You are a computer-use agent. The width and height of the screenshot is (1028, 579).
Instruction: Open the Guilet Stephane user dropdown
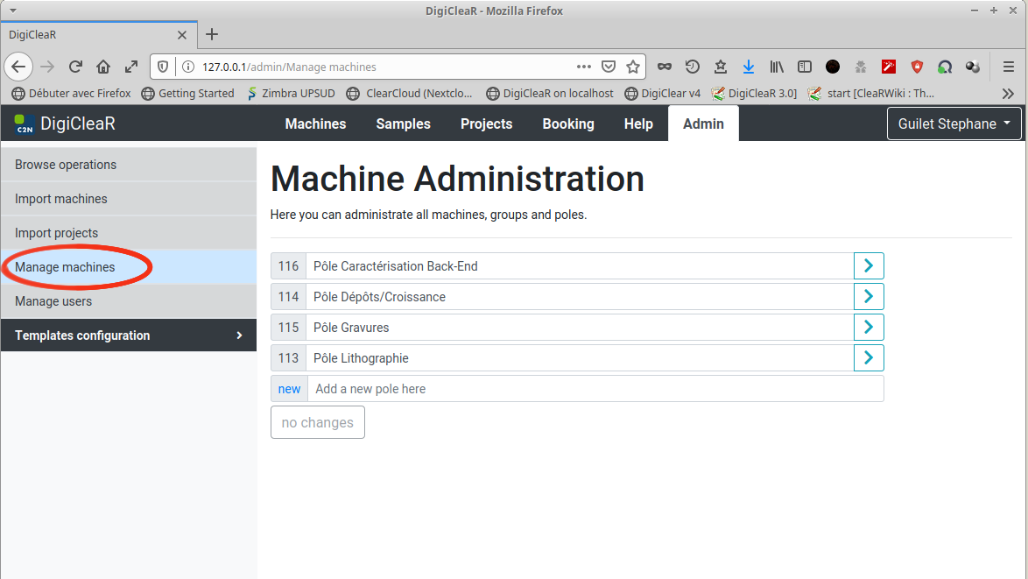954,124
